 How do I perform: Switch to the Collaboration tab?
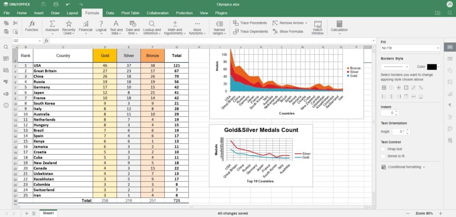(157, 13)
